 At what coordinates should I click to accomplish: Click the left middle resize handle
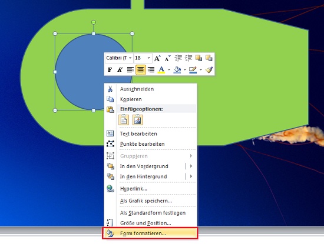[x=55, y=72]
